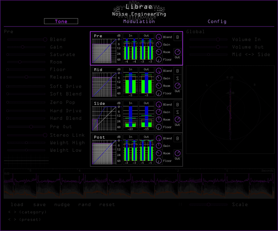Screen dimensions: 278x231
Task: Go to the next preset category
Action: click(15, 212)
